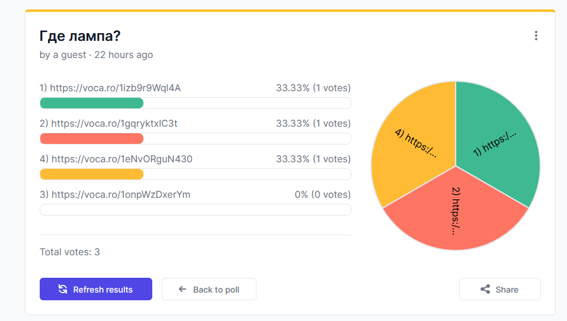Select the red pie slice for option 2
Viewport: 567px width, 321px height.
tap(456, 213)
